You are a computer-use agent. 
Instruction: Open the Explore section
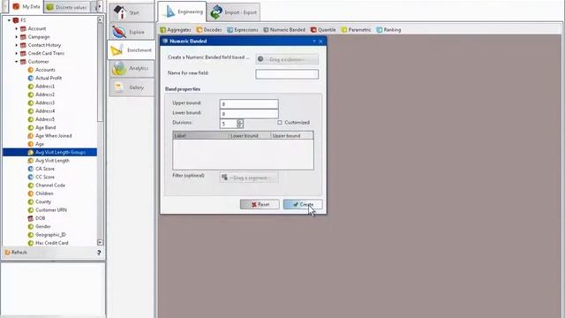(132, 32)
